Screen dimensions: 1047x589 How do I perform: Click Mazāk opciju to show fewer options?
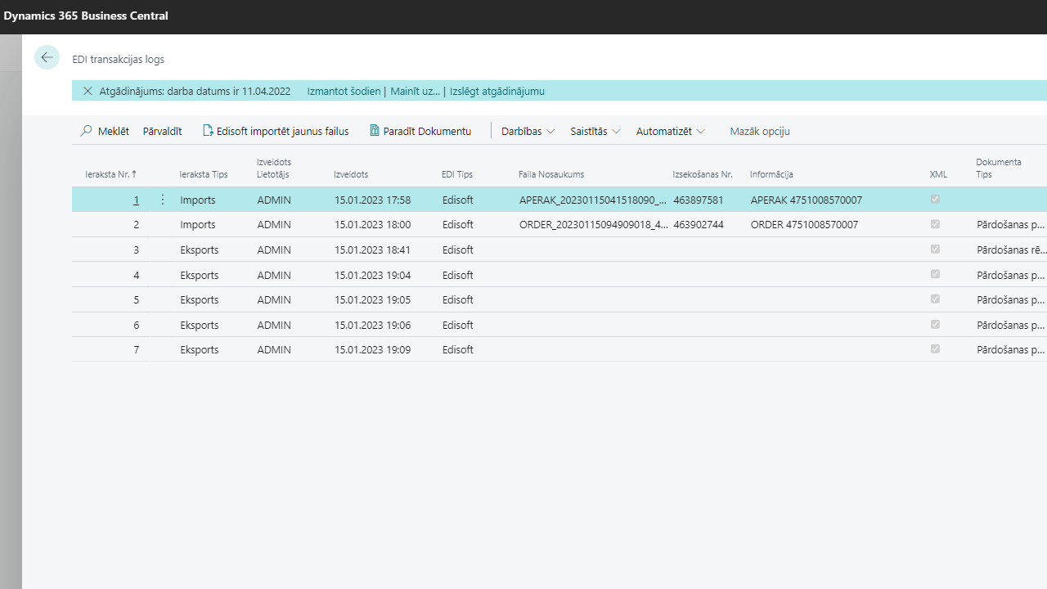759,131
